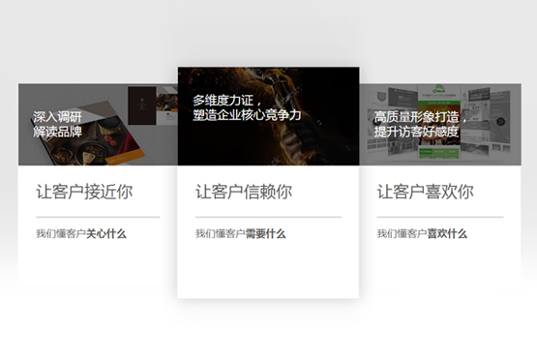Select the 让客户喜欢你 card heading
This screenshot has height=359, width=537.
click(x=425, y=192)
